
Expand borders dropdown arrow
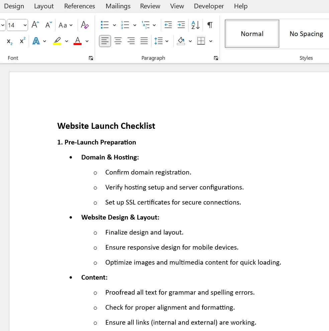(211, 41)
